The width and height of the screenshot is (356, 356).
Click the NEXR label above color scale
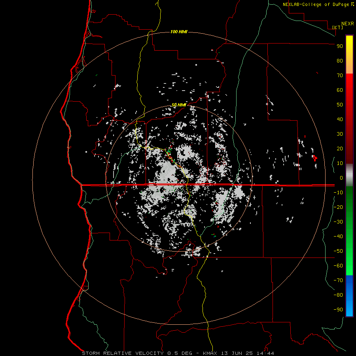tap(348, 24)
